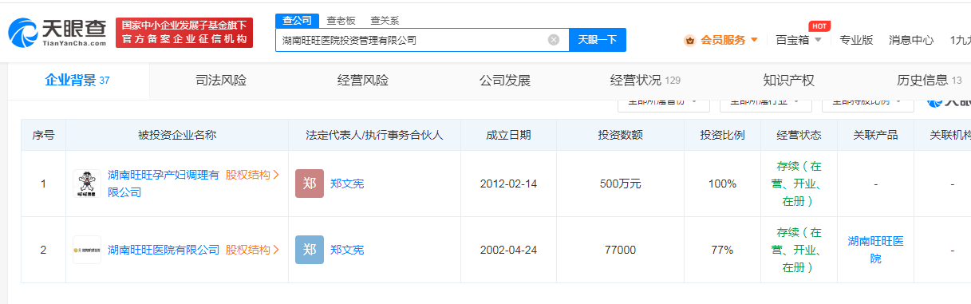Click the date 2002-04-24 cell
Screen dimensions: 971x304
(508, 250)
